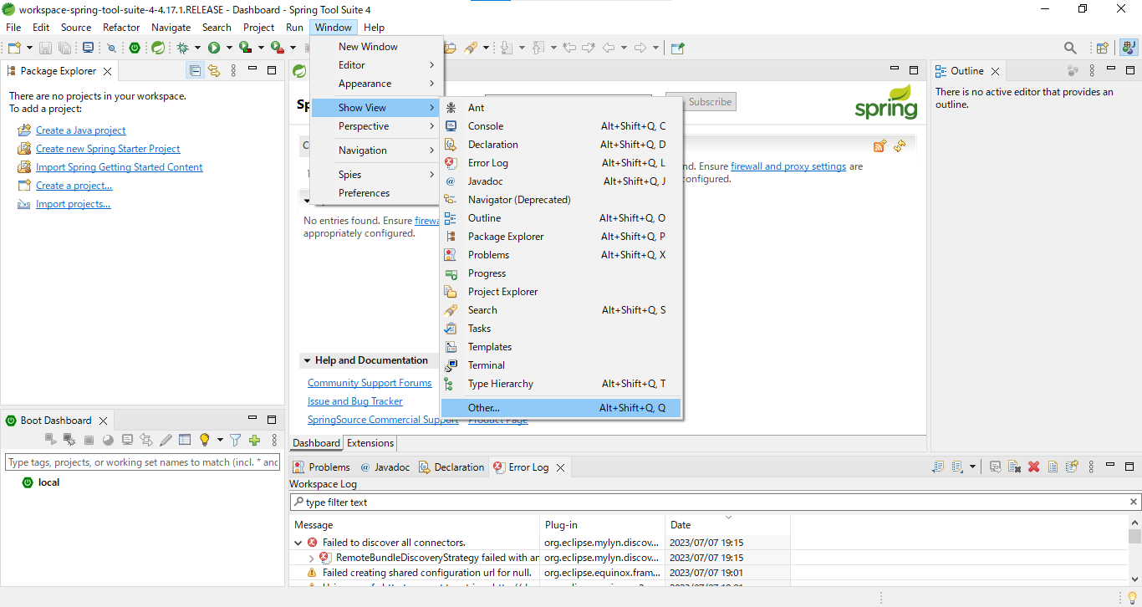
Task: Click Link with Editor in Package Explorer
Action: [x=214, y=70]
